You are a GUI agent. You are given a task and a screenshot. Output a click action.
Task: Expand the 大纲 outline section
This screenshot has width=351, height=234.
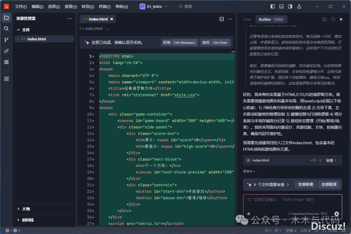pyautogui.click(x=19, y=209)
